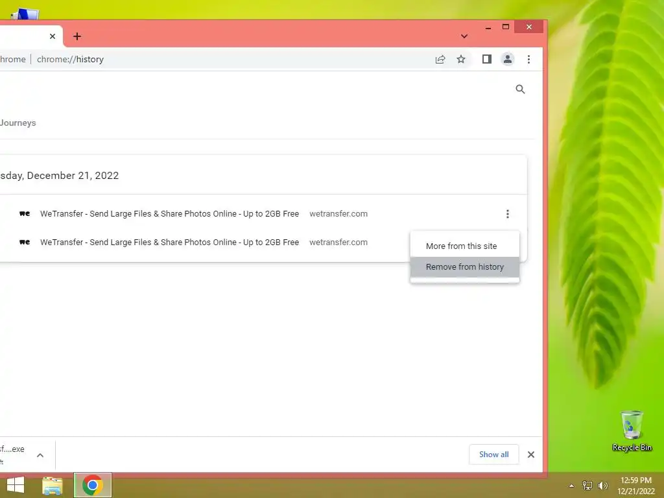The height and width of the screenshot is (498, 664).
Task: Select Remove from history menu option
Action: coord(464,267)
